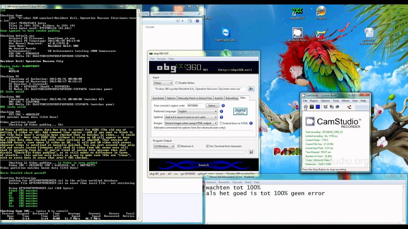Open File(s) input type dropdown

pyautogui.click(x=163, y=83)
